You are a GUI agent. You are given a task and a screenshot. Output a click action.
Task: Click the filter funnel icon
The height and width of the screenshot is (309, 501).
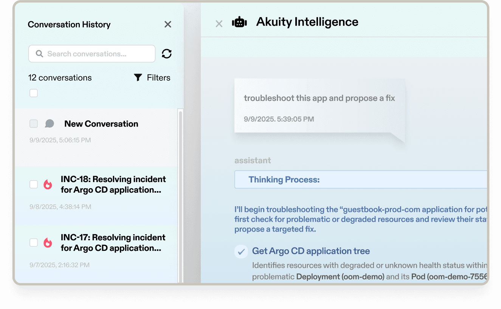138,77
